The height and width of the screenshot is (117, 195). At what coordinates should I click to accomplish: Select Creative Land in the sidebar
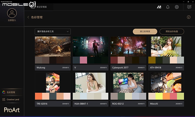pyautogui.click(x=12, y=99)
